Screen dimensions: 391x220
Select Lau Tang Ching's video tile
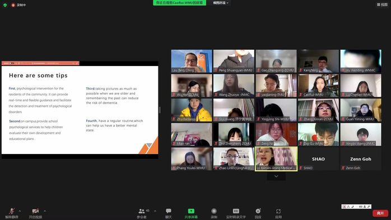192,61
